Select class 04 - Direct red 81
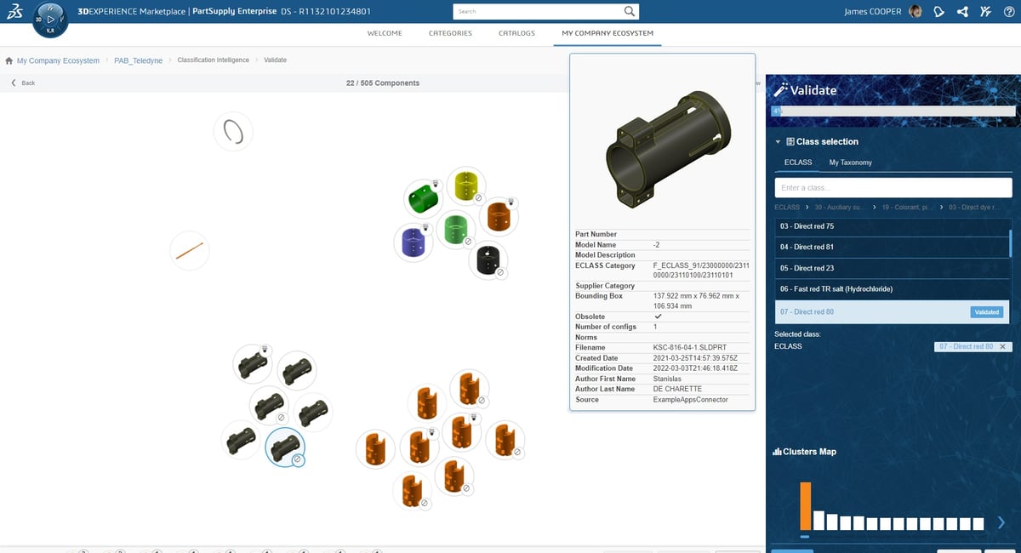The width and height of the screenshot is (1021, 553). (x=890, y=247)
